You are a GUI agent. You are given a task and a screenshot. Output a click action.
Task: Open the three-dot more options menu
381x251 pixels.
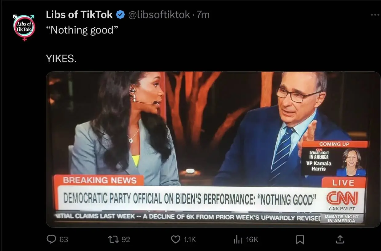(x=375, y=15)
